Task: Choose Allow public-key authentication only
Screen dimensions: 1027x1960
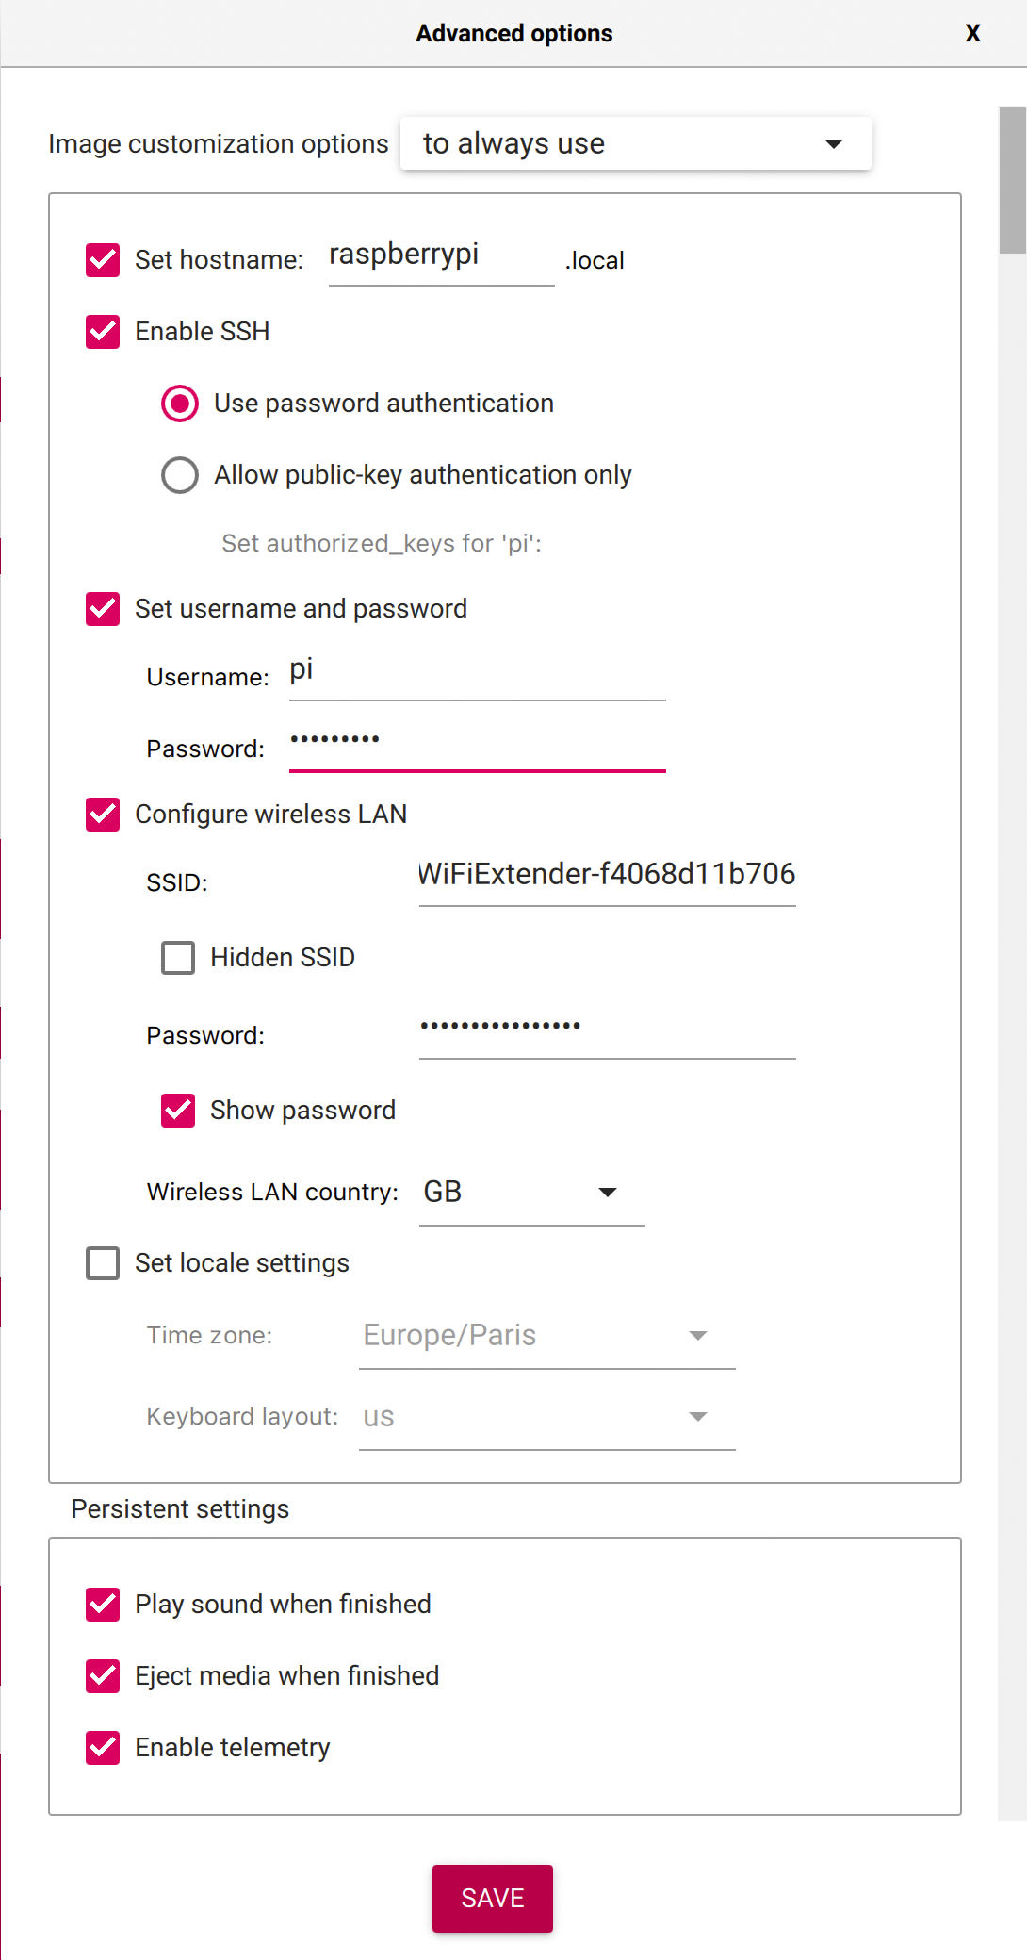Action: [180, 475]
